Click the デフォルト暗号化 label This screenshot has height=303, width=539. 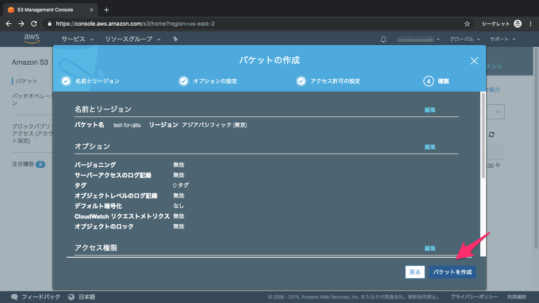click(98, 206)
